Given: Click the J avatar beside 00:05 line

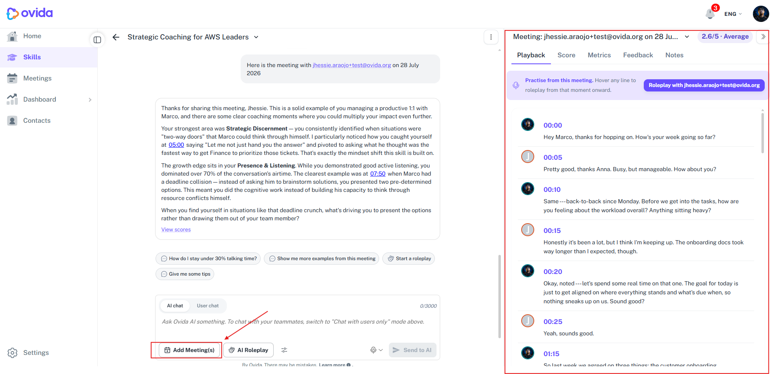Looking at the screenshot, I should pos(528,157).
